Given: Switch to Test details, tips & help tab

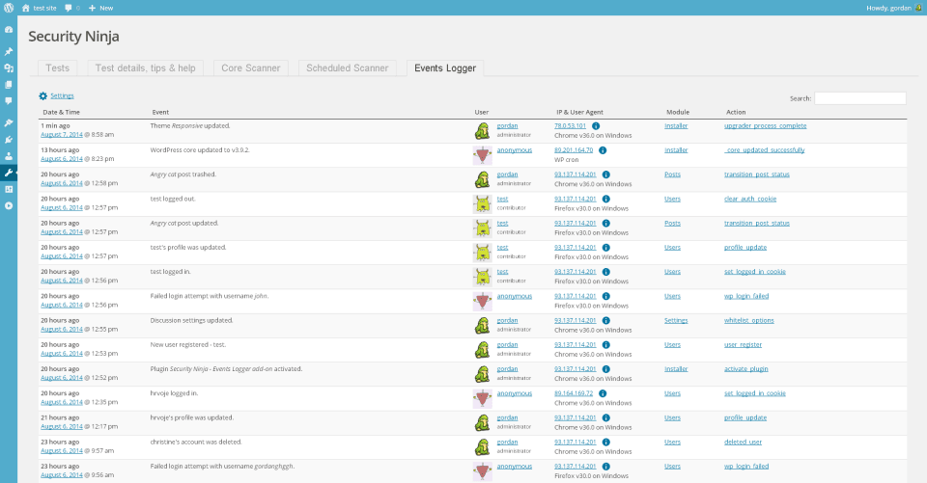Looking at the screenshot, I should 146,67.
